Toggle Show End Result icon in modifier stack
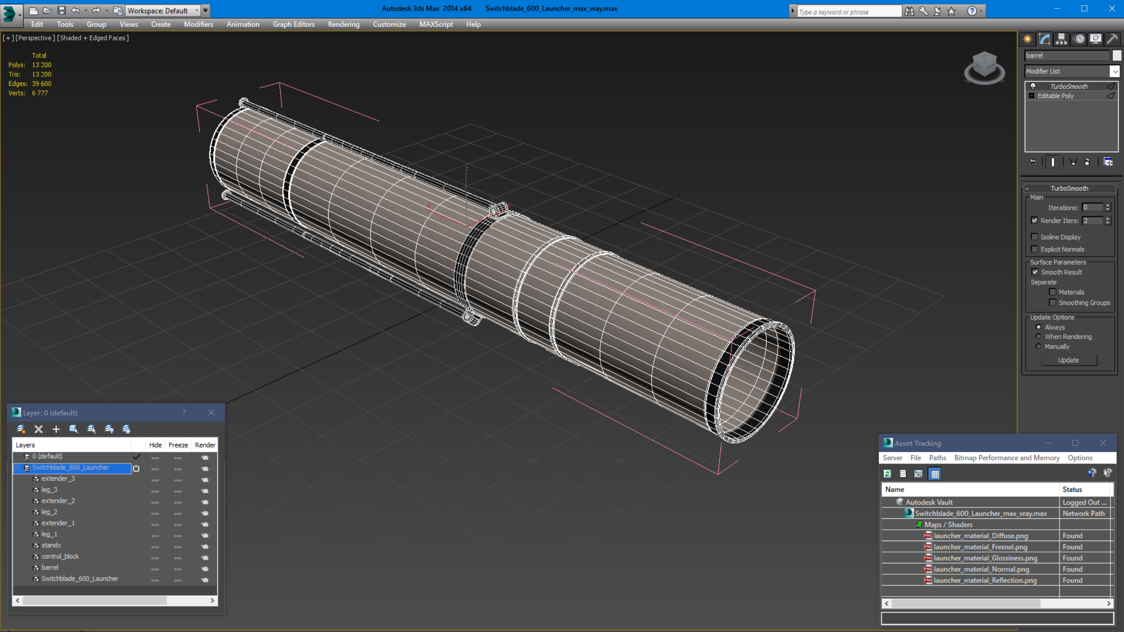The height and width of the screenshot is (632, 1124). tap(1053, 162)
